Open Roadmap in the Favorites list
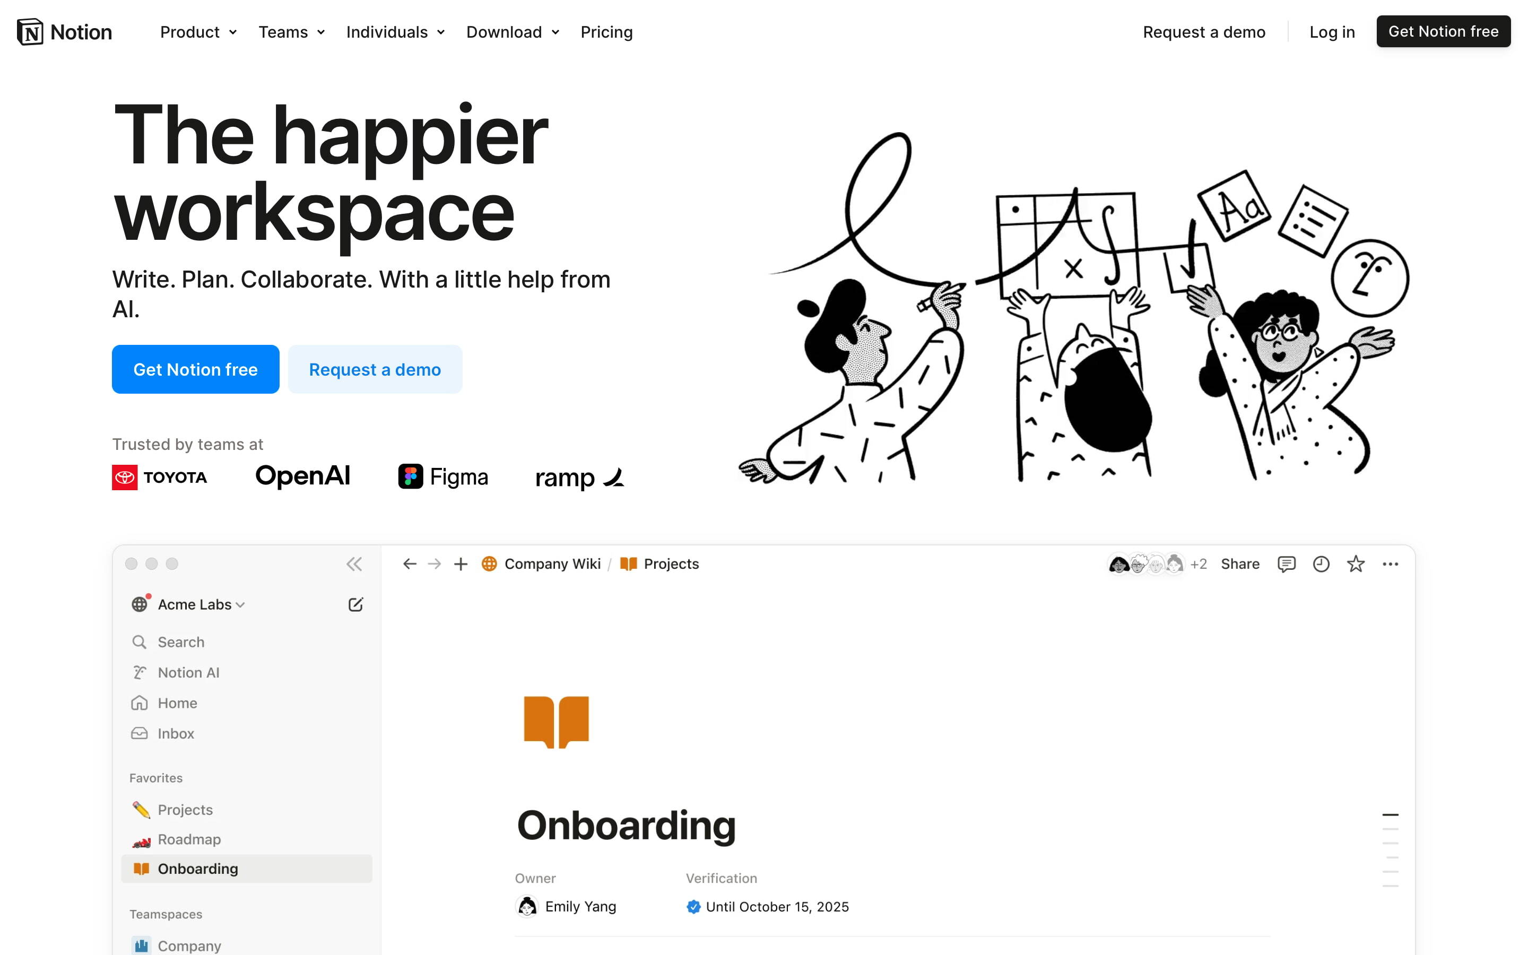 point(189,839)
